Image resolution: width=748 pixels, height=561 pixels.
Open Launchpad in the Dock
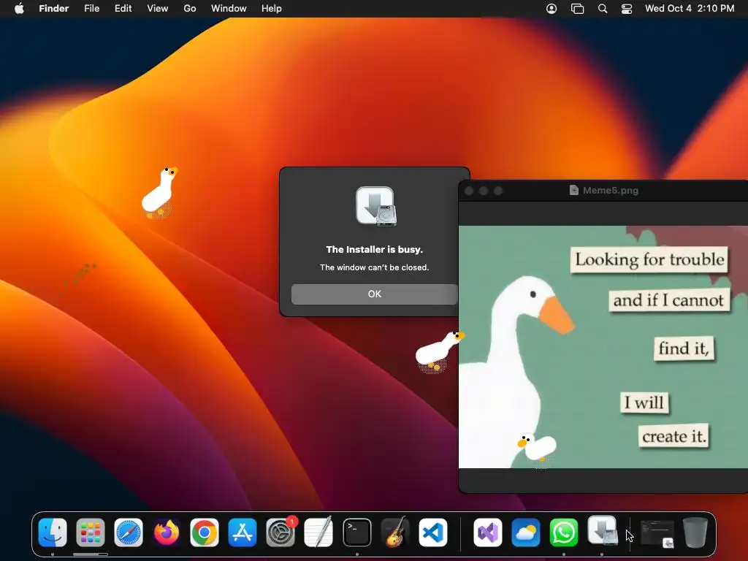click(x=90, y=533)
